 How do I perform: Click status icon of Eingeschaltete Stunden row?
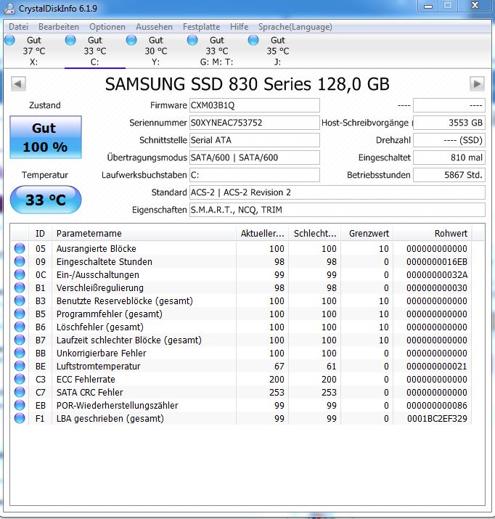pos(20,261)
